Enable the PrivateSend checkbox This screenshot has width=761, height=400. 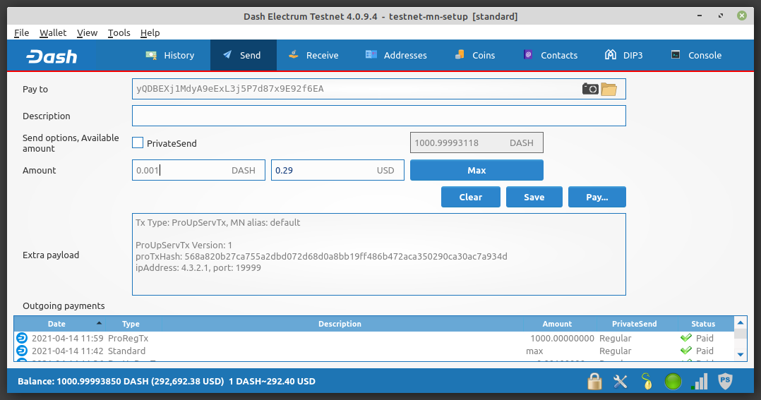[138, 143]
